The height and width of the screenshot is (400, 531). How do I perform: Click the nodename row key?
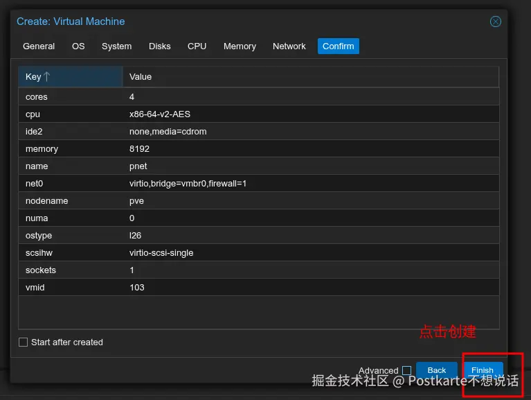47,201
